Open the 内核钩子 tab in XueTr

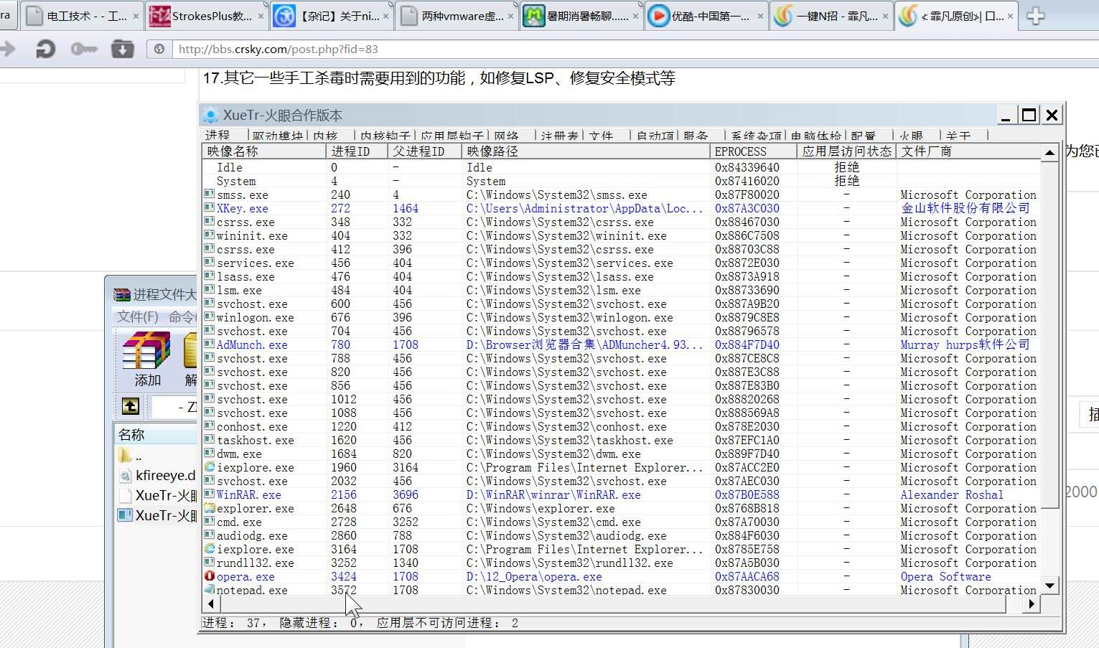click(x=385, y=136)
